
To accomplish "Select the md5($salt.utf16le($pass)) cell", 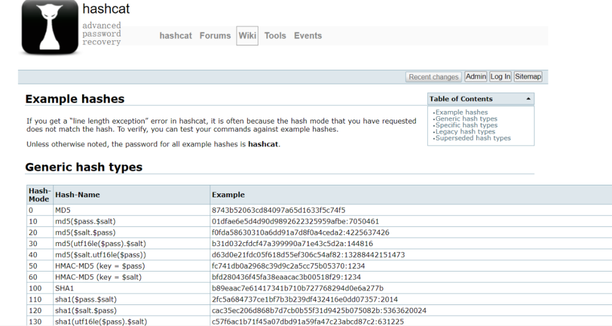I will pos(131,255).
